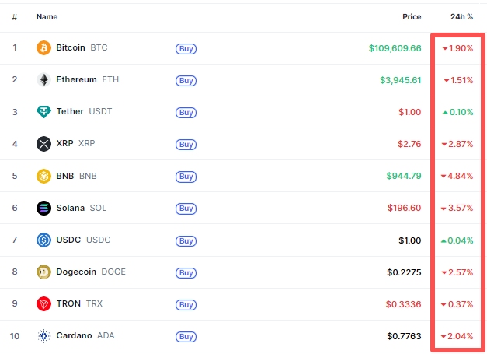Click the Tether logo icon

(x=43, y=112)
